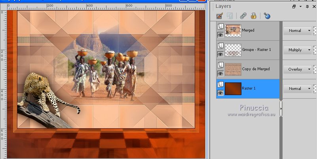317x159 pixels.
Task: Open the Overlay blend mode dropdown
Action: pos(297,69)
